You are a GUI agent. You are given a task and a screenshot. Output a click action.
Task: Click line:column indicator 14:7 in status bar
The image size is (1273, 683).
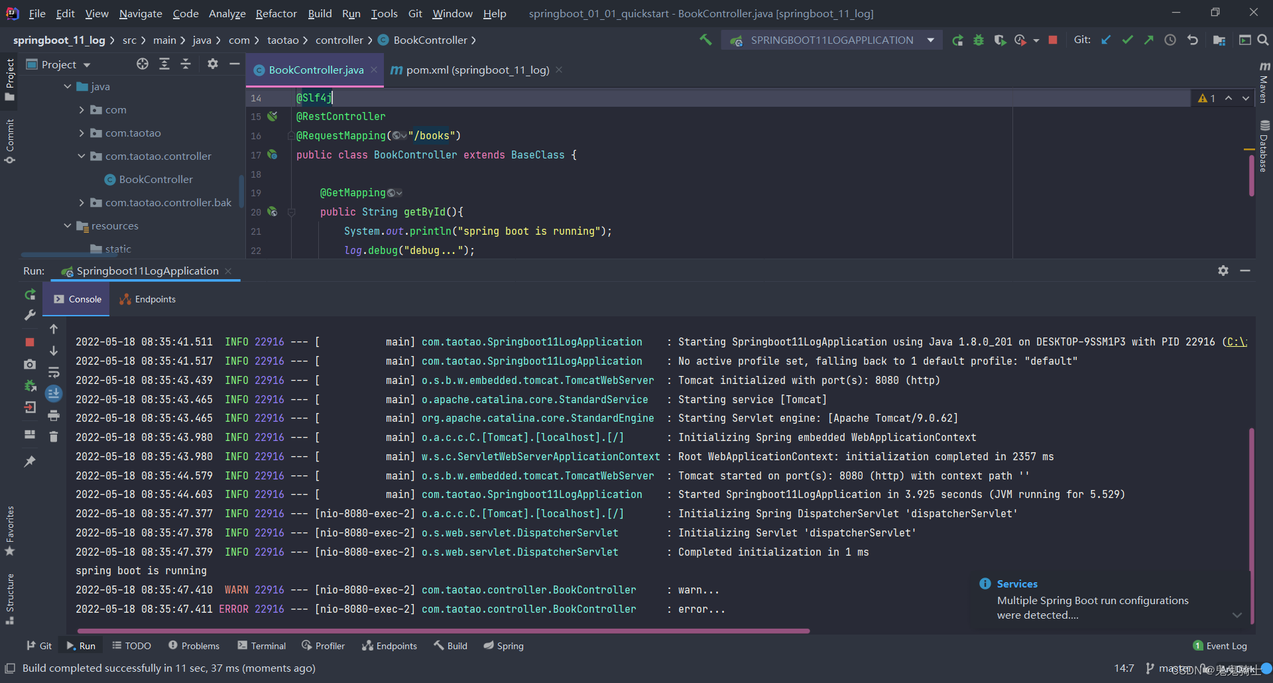(1124, 668)
